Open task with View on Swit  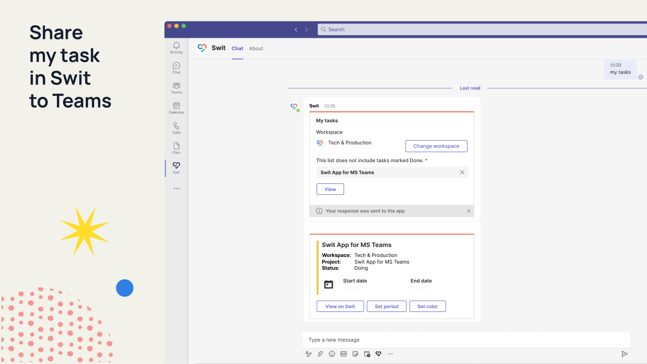pos(340,306)
